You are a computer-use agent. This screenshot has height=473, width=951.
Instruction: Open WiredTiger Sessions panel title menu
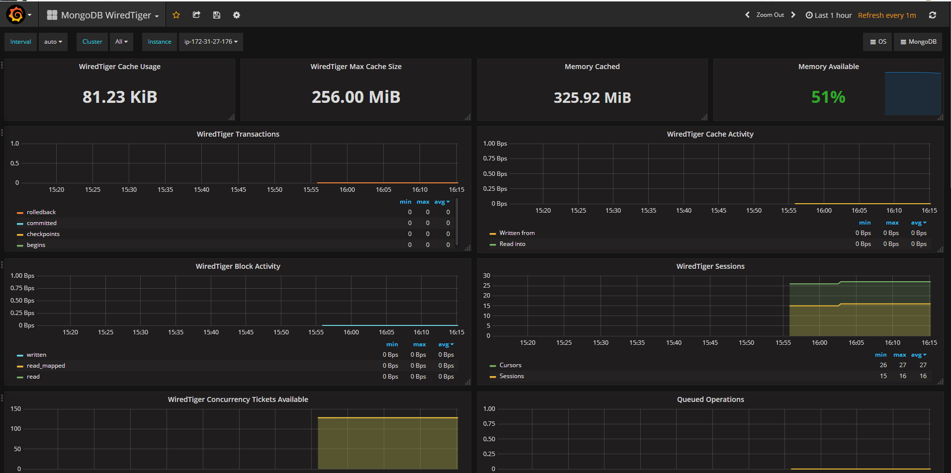[x=710, y=266]
